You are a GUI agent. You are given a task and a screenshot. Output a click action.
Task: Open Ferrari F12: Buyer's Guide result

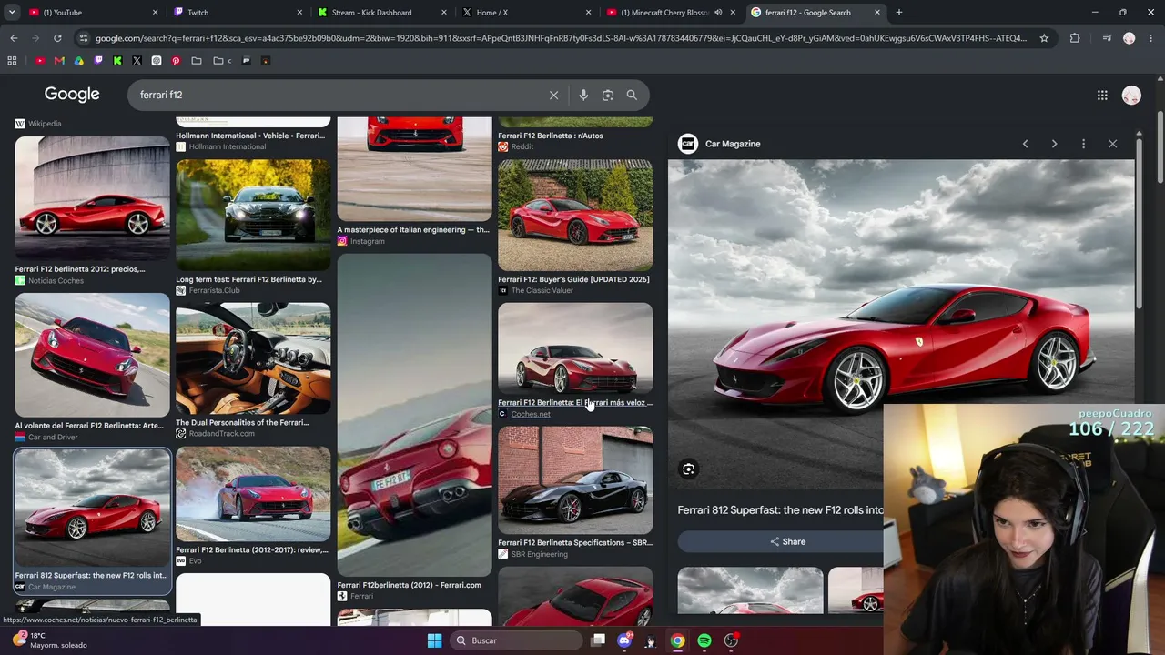point(573,279)
